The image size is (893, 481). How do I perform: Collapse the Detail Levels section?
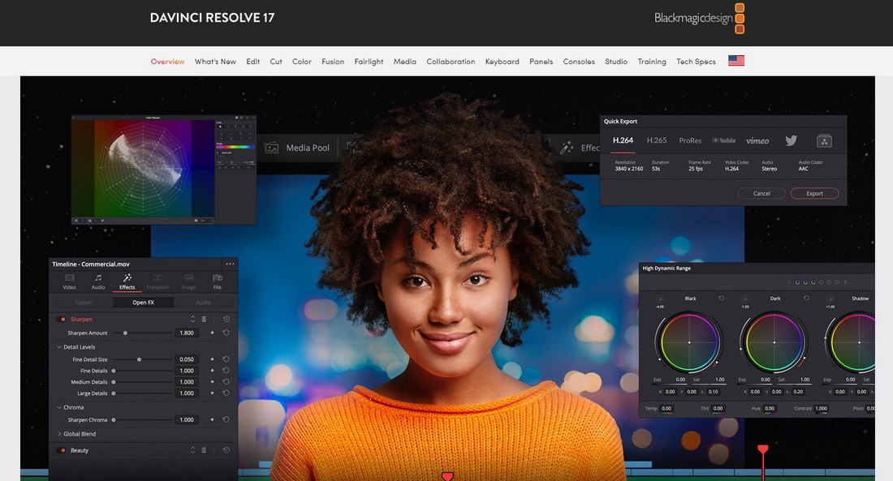[59, 346]
